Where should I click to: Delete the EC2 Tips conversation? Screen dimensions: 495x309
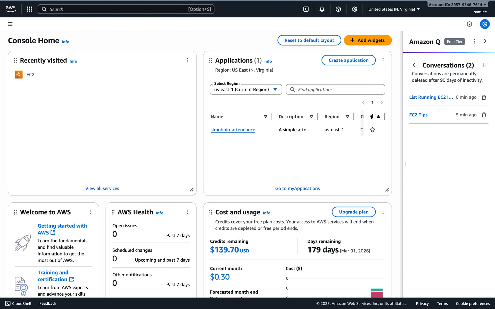[484, 115]
